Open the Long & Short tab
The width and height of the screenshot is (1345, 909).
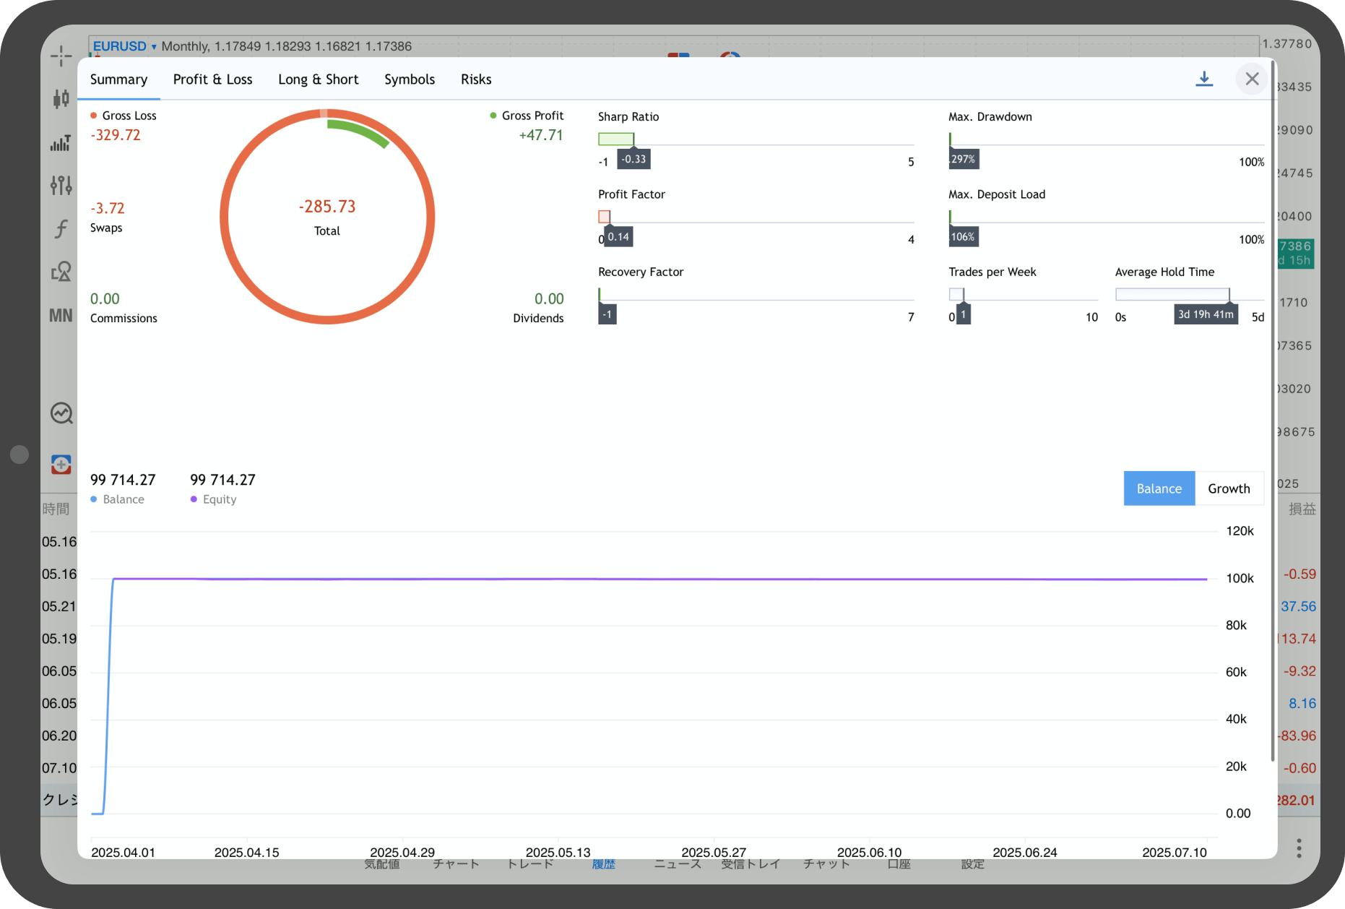[318, 79]
